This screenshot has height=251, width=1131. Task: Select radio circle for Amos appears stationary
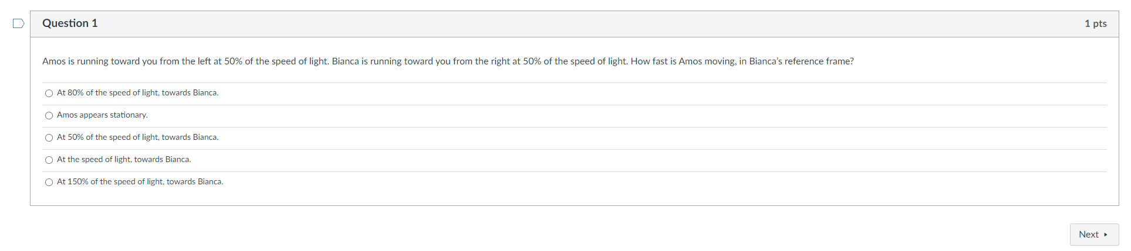49,115
